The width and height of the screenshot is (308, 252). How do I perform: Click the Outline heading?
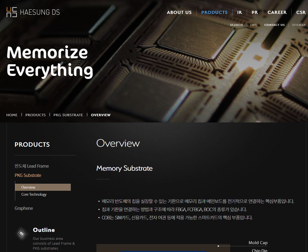44,230
